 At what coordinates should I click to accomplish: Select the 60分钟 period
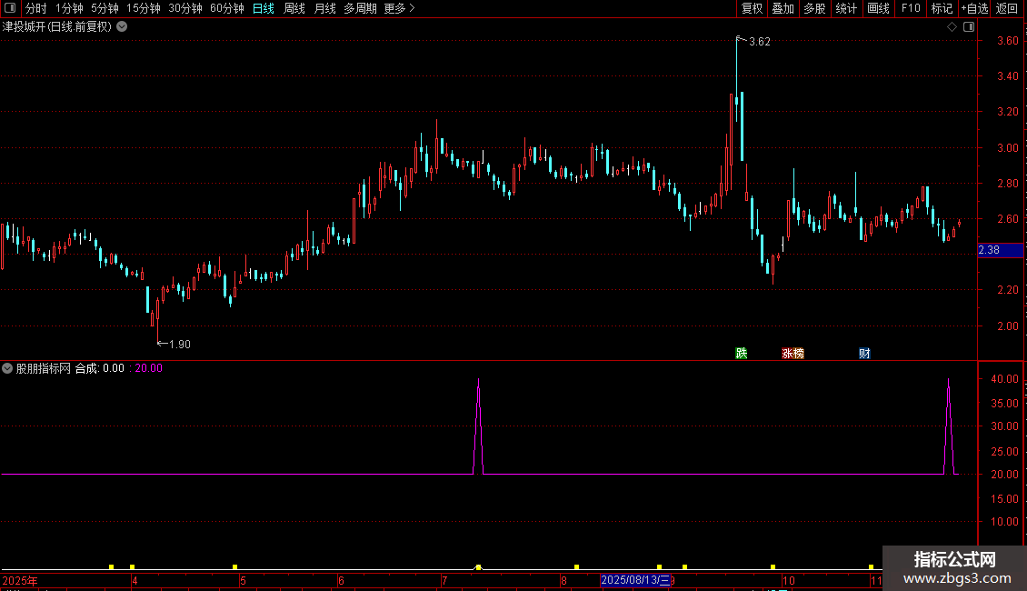(x=226, y=8)
